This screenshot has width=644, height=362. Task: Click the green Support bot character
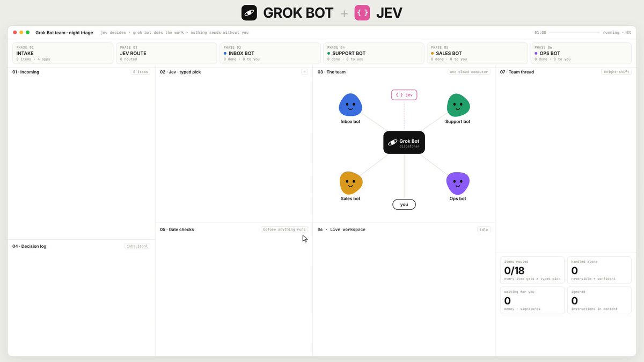[458, 105]
